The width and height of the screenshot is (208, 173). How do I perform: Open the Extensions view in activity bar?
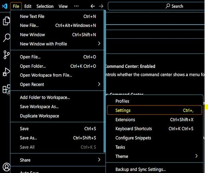(x=6, y=89)
